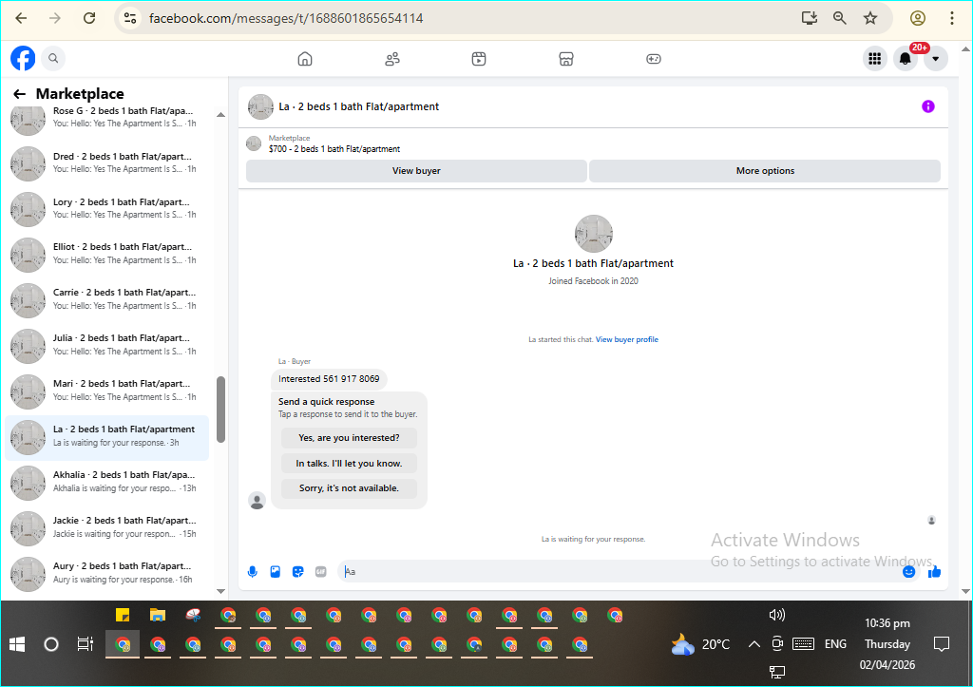This screenshot has width=973, height=687.
Task: Open the Facebook menu grid icon
Action: pyautogui.click(x=875, y=59)
